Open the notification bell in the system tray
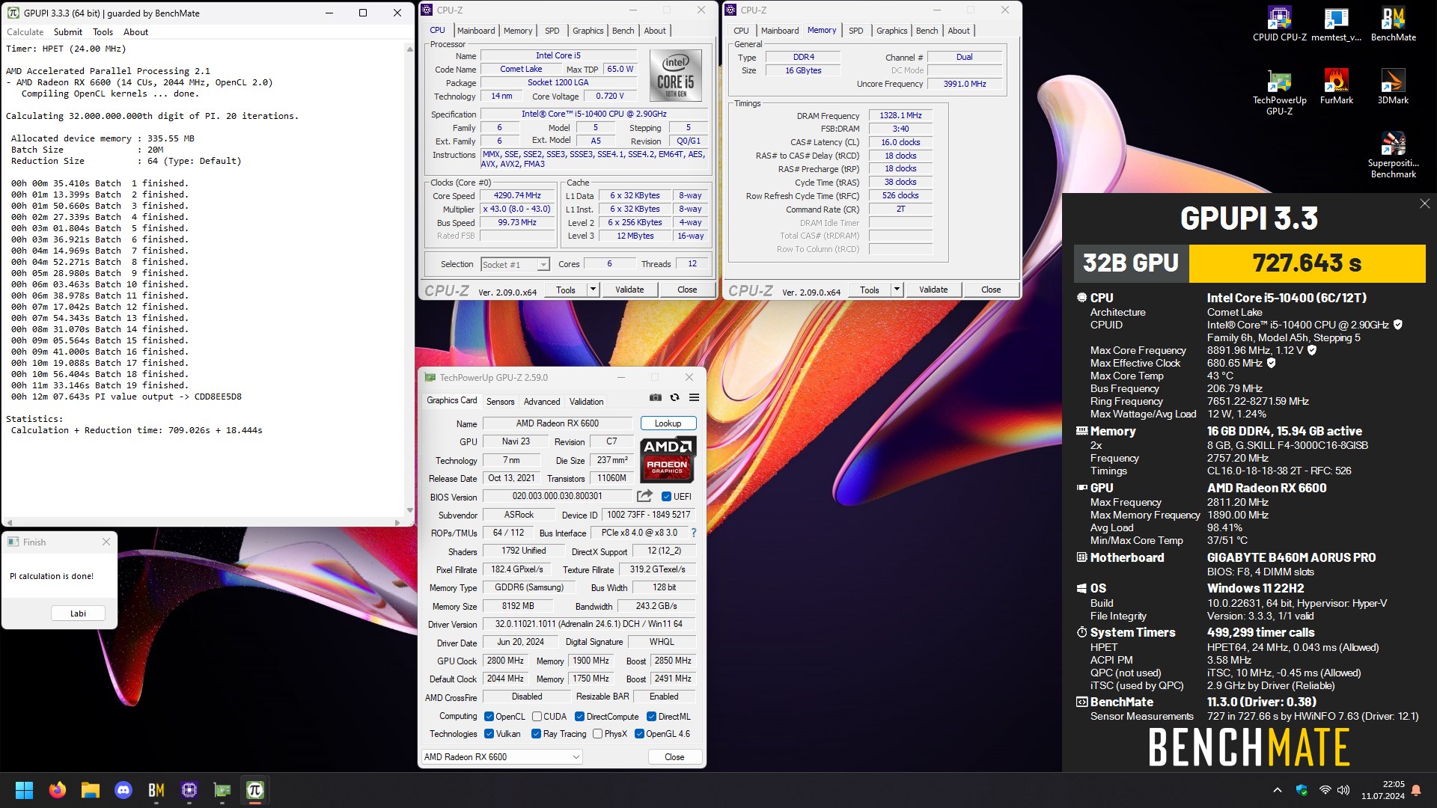The height and width of the screenshot is (808, 1437). click(1416, 790)
